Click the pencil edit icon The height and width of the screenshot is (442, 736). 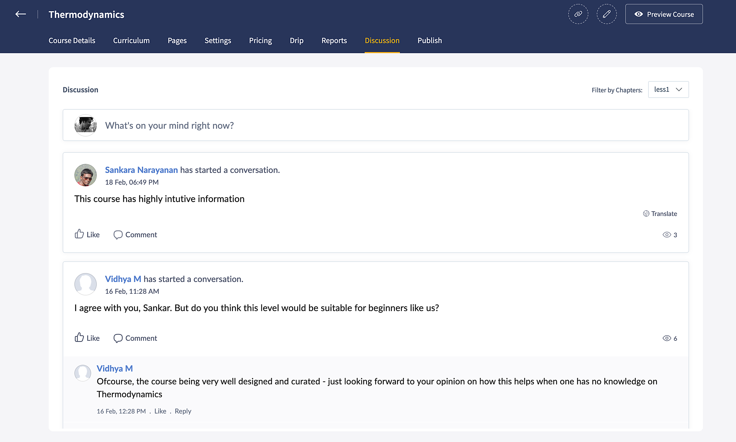606,14
